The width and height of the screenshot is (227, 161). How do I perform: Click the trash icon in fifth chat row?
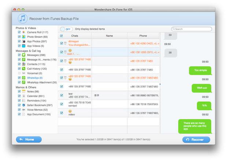[65, 78]
